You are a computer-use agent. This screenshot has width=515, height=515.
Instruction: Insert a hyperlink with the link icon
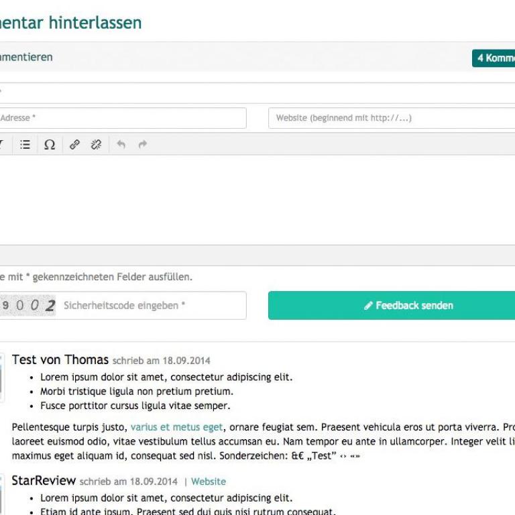click(x=74, y=144)
